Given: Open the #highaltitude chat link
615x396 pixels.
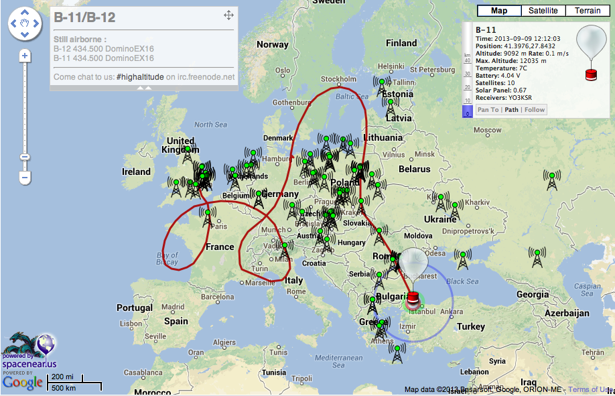Looking at the screenshot, I should tap(140, 77).
